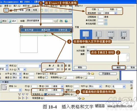
Task: Open the 查看 (View) menu
Action: pyautogui.click(x=8, y=6)
